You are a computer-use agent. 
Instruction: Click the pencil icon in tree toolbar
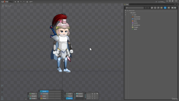(152, 8)
